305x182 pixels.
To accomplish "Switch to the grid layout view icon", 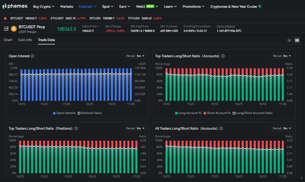I will point(297,40).
